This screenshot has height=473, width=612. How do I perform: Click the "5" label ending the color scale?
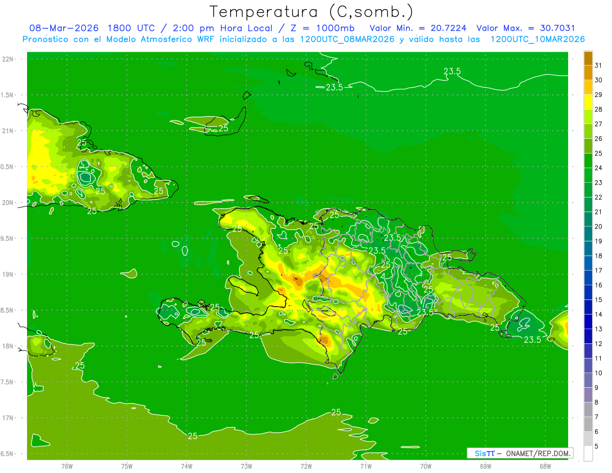click(597, 446)
